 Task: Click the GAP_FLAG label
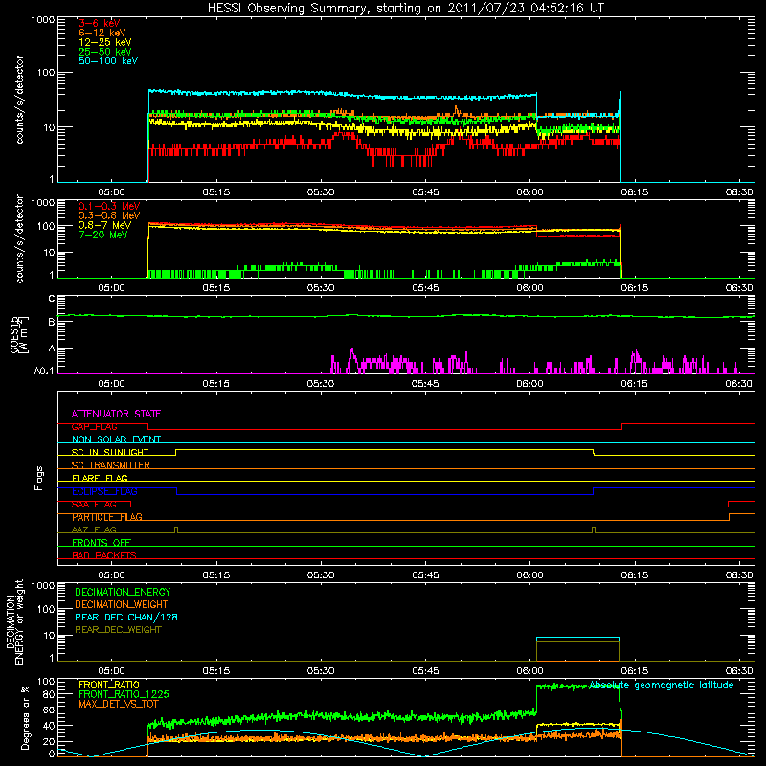coord(94,426)
